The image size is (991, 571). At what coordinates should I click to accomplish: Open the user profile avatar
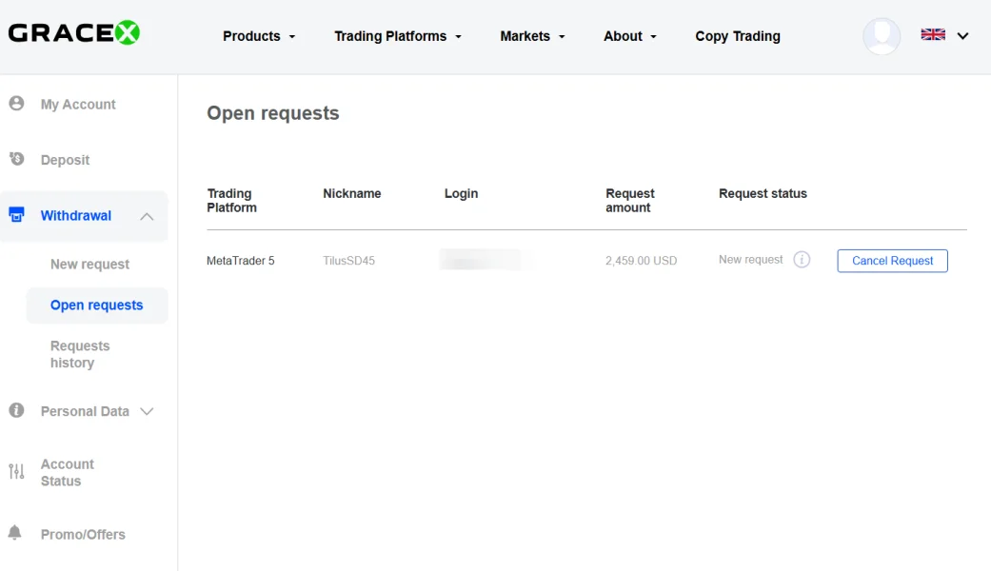pos(882,36)
